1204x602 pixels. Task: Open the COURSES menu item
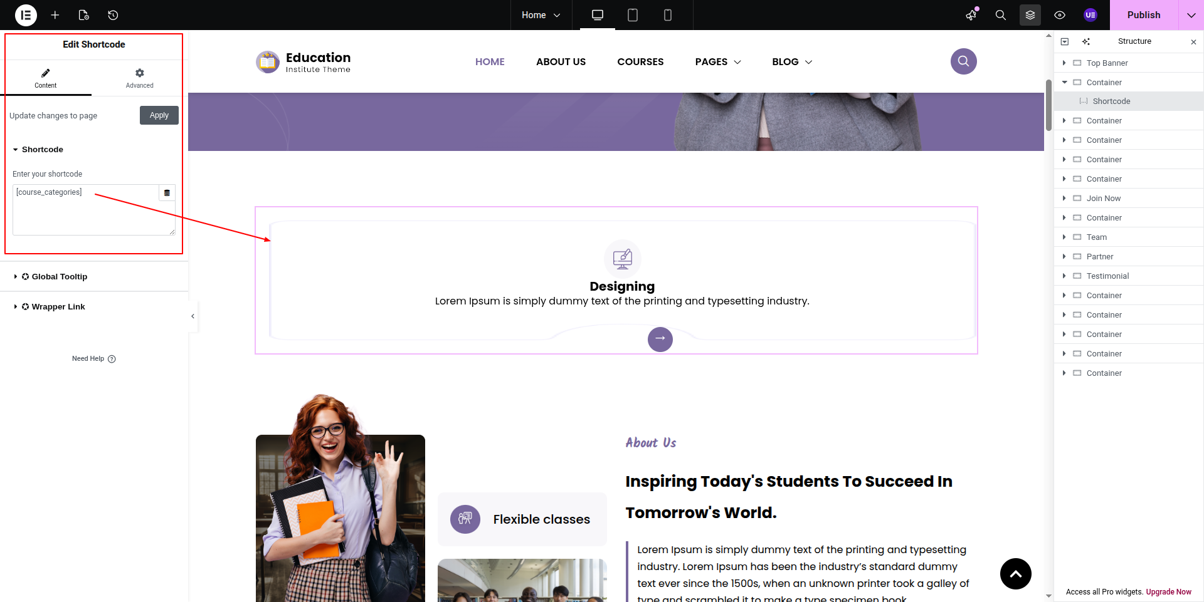(x=640, y=62)
